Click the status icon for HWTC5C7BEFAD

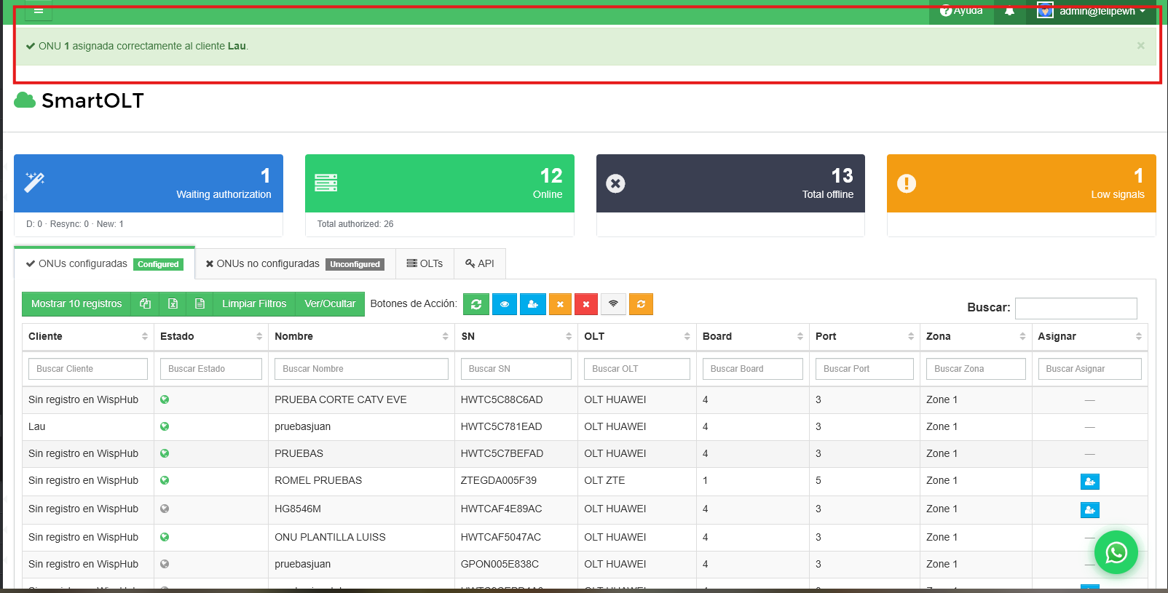point(165,453)
